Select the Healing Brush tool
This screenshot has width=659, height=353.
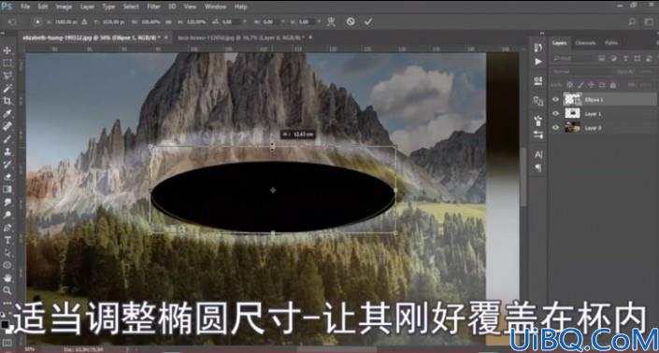7,126
